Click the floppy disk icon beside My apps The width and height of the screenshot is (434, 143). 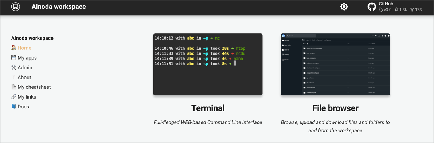coord(14,57)
